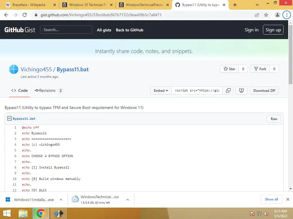The width and height of the screenshot is (293, 219).
Task: Click the browser forward arrow
Action: click(x=15, y=15)
